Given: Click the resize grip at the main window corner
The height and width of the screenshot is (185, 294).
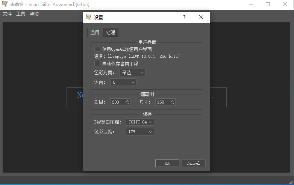Looking at the screenshot, I should pos(291,182).
